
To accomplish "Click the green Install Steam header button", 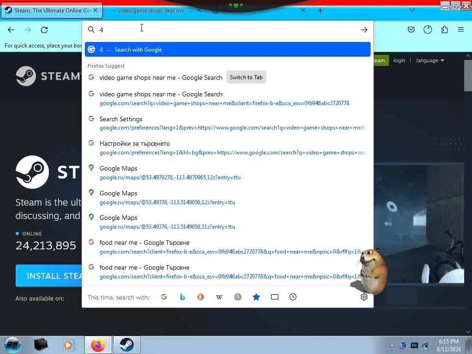I will point(381,60).
